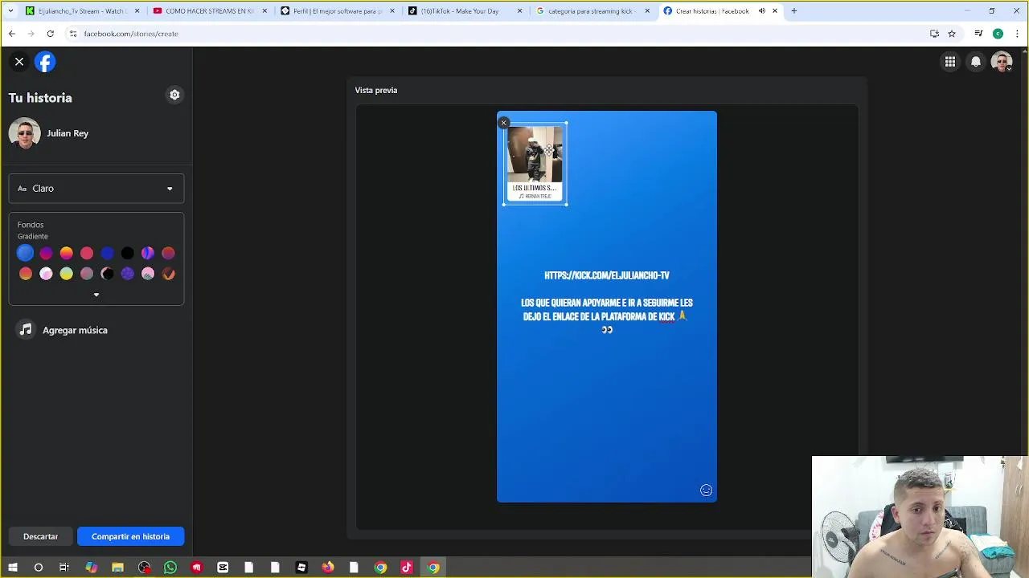This screenshot has width=1029, height=578.
Task: Select the blue gradient background
Action: 26,253
